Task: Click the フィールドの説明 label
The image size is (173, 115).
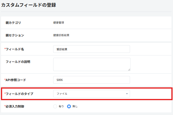Action: click(x=18, y=62)
